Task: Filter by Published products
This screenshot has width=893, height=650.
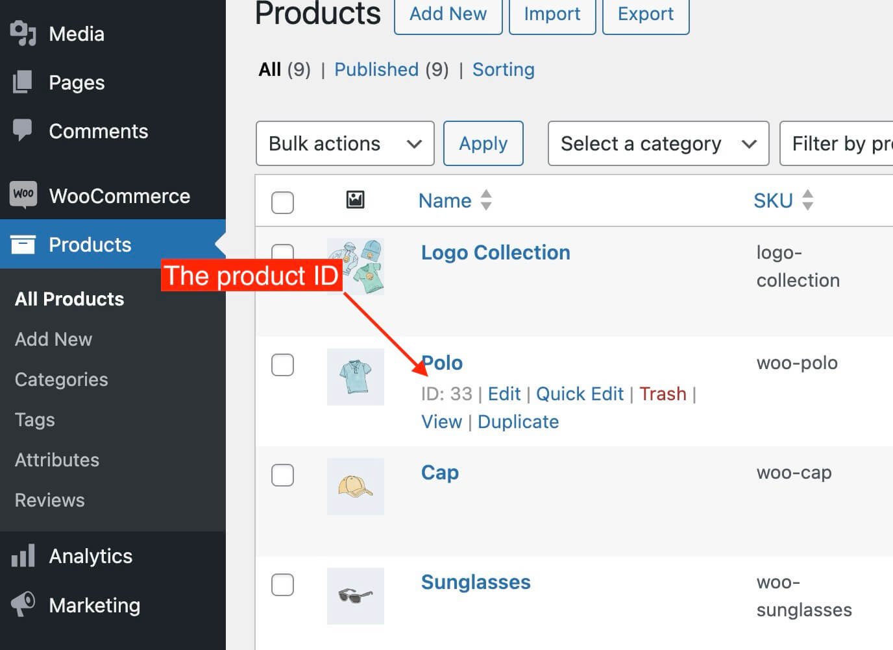Action: tap(376, 69)
